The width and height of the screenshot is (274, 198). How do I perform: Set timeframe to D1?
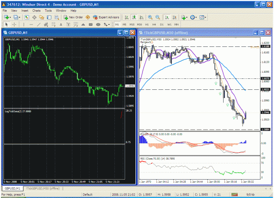(x=162, y=25)
